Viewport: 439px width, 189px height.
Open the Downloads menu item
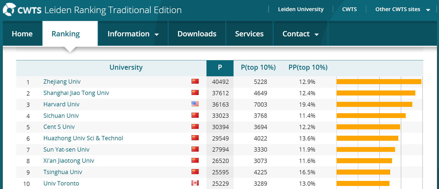pos(197,34)
